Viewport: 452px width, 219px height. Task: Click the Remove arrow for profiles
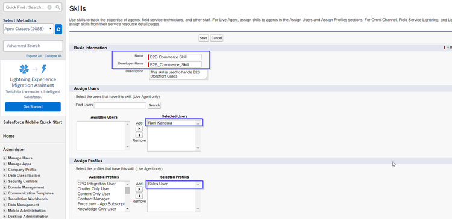(139, 196)
